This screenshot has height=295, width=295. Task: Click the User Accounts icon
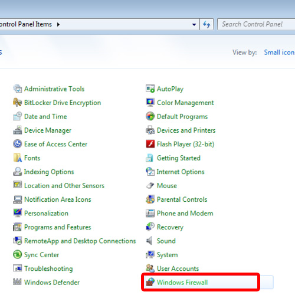point(150,268)
